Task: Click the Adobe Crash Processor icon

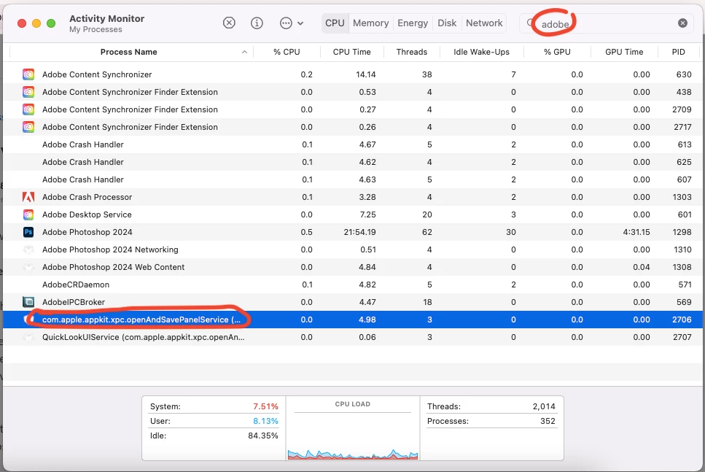Action: click(28, 197)
